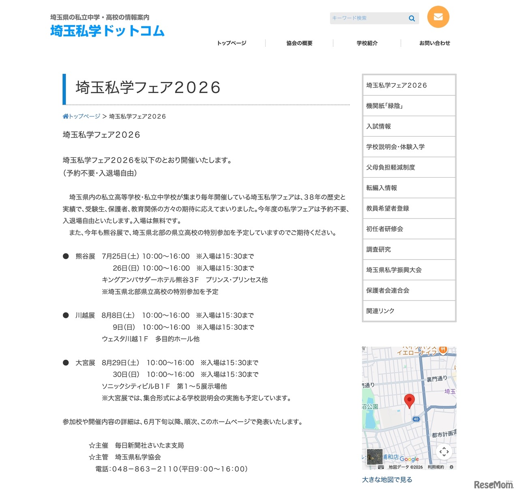Click 大きな地図で見る link
The height and width of the screenshot is (494, 519).
pyautogui.click(x=387, y=480)
